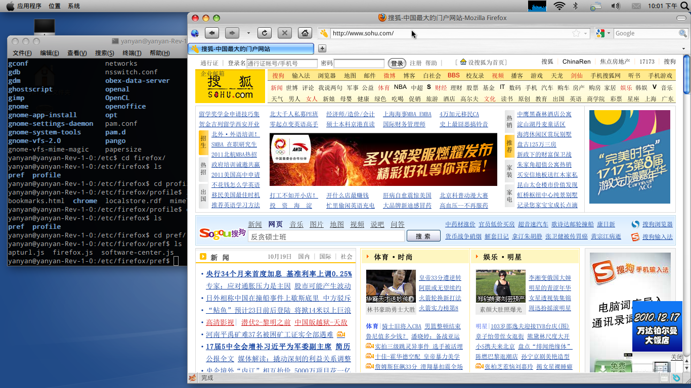Bookmark this page with the star icon

[576, 33]
